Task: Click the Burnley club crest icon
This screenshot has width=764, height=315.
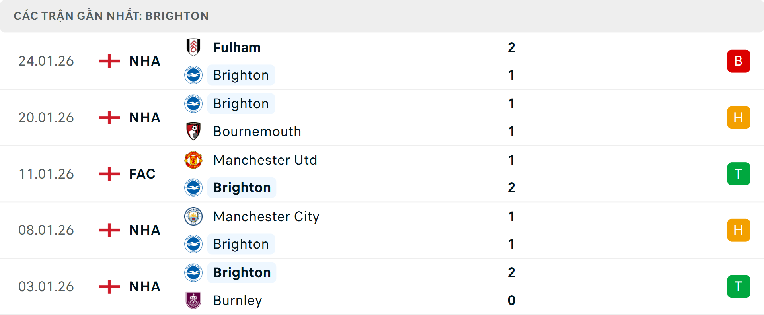Action: pos(193,300)
